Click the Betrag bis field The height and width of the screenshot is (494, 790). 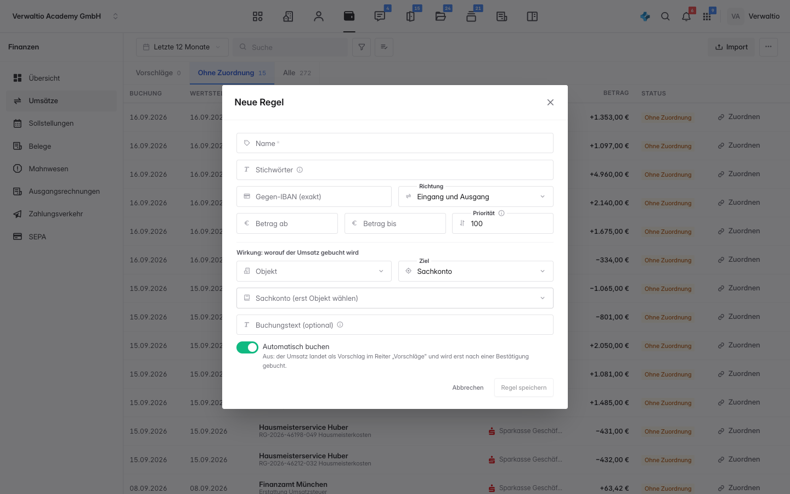click(395, 223)
